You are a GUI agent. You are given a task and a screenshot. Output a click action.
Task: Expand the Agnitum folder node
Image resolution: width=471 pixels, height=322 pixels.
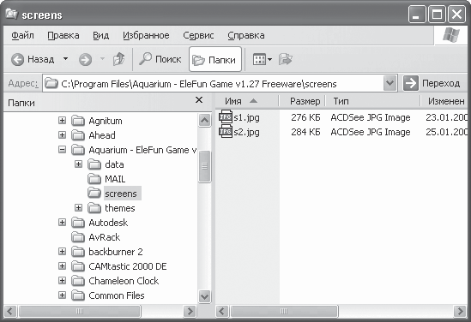click(x=62, y=121)
